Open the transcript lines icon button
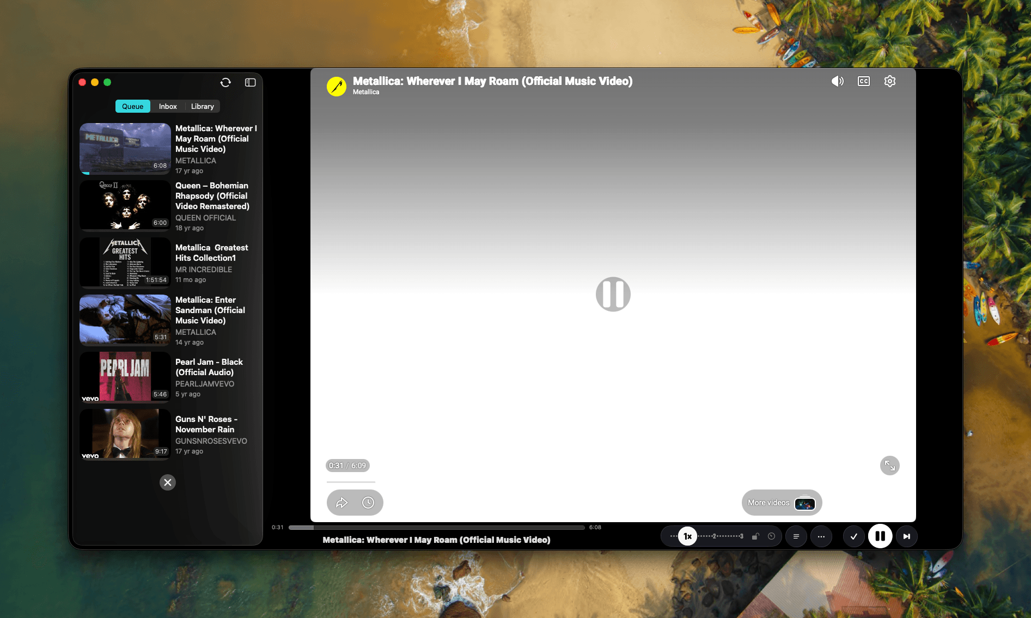The width and height of the screenshot is (1031, 618). pyautogui.click(x=796, y=536)
